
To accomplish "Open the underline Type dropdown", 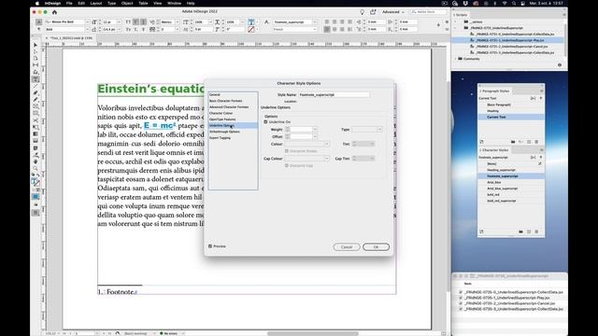I will tap(366, 130).
